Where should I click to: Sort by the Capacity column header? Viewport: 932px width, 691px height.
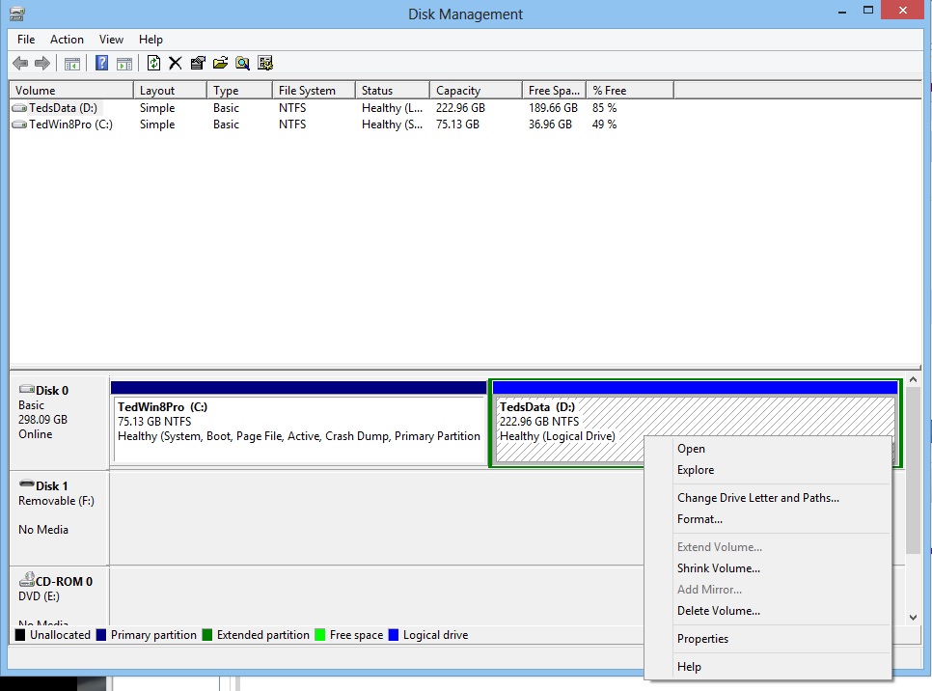pos(458,91)
